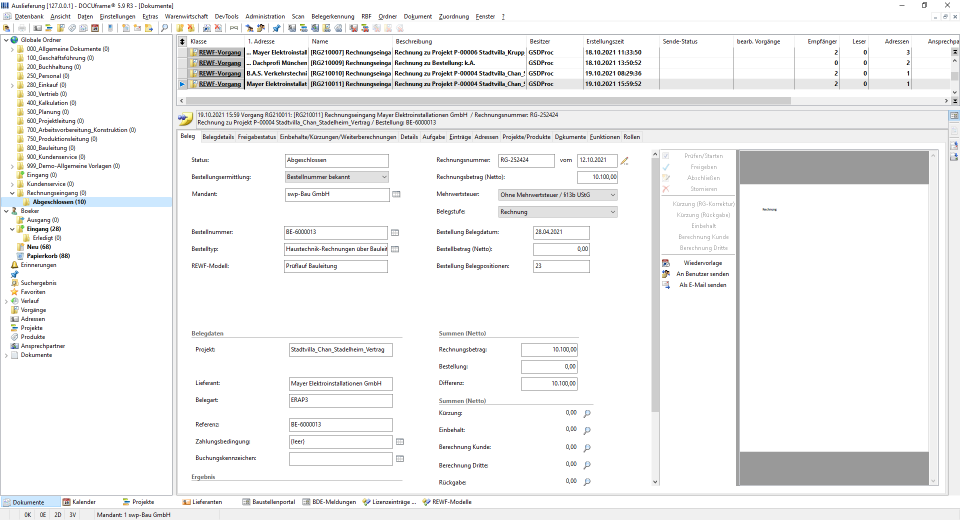Switch to the Belegdetails tab
Image resolution: width=960 pixels, height=520 pixels.
pos(218,137)
